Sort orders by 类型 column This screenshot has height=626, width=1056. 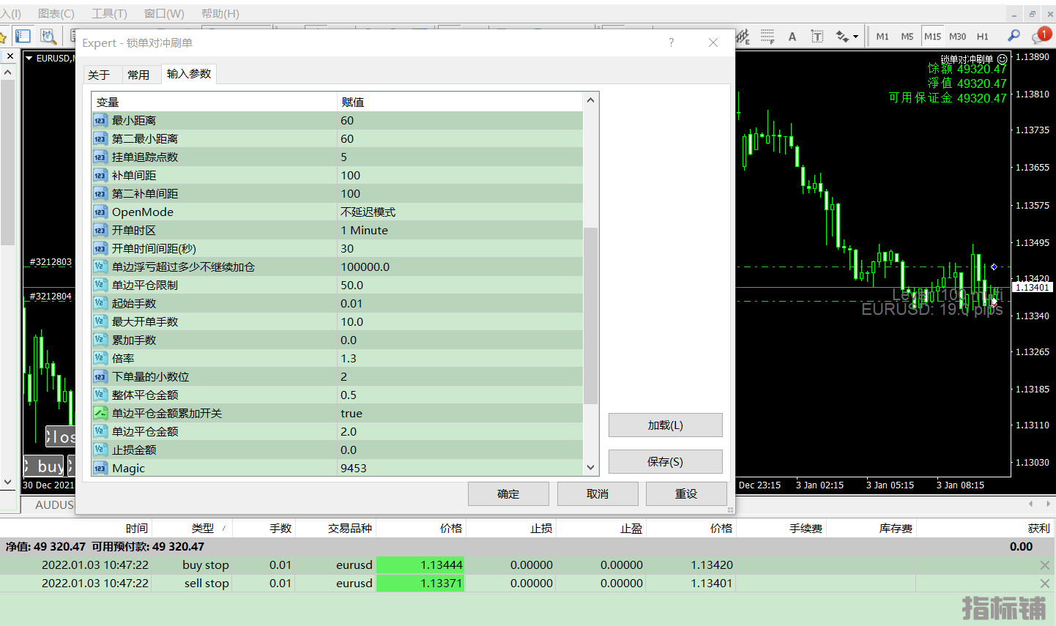pos(192,528)
